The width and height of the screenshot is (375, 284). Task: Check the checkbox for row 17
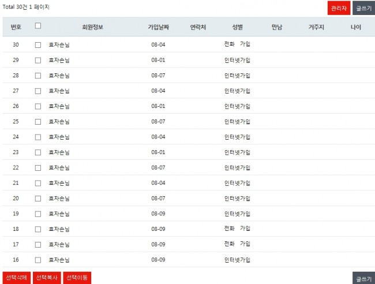pos(38,245)
